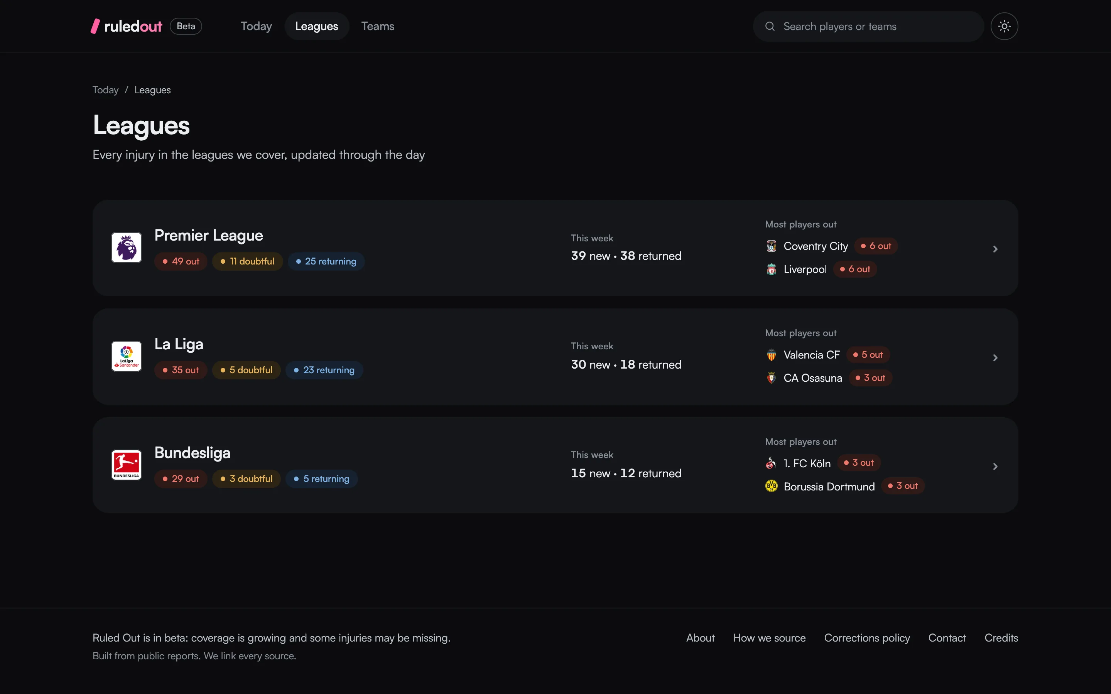This screenshot has width=1111, height=694.
Task: Open the Bundesliga row chevron
Action: click(x=995, y=467)
